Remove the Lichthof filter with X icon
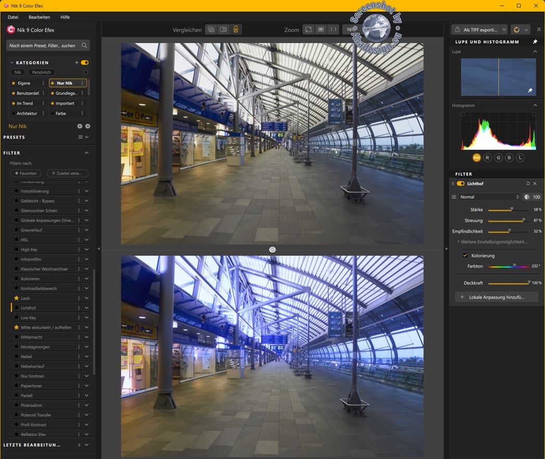This screenshot has width=545, height=459. pos(535,184)
